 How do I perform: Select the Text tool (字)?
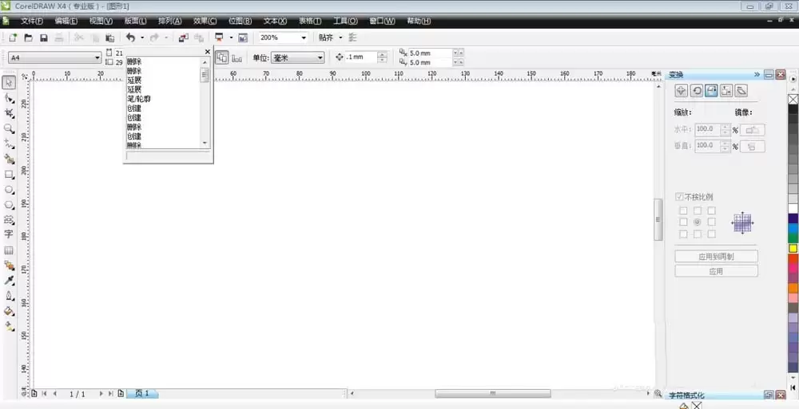[9, 234]
